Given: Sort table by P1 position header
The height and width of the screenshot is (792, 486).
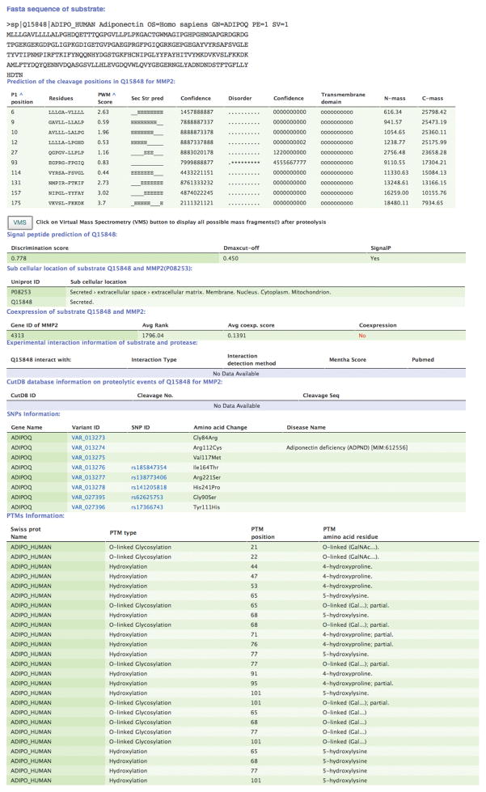Looking at the screenshot, I should coord(22,98).
